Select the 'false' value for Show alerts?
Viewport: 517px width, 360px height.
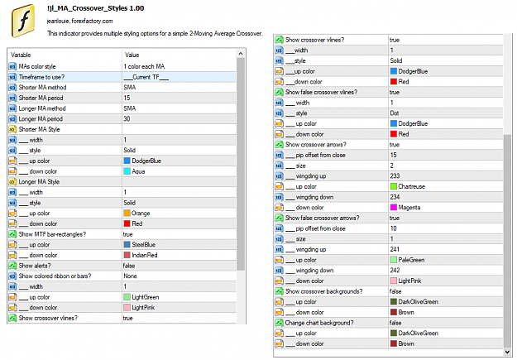(129, 266)
